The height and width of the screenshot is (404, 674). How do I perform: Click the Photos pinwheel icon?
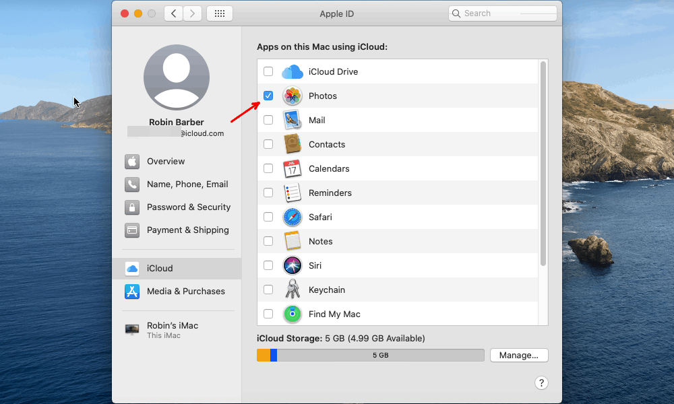tap(293, 96)
